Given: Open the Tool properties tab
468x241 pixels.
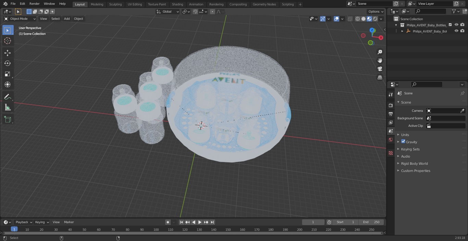Looking at the screenshot, I should [391, 95].
